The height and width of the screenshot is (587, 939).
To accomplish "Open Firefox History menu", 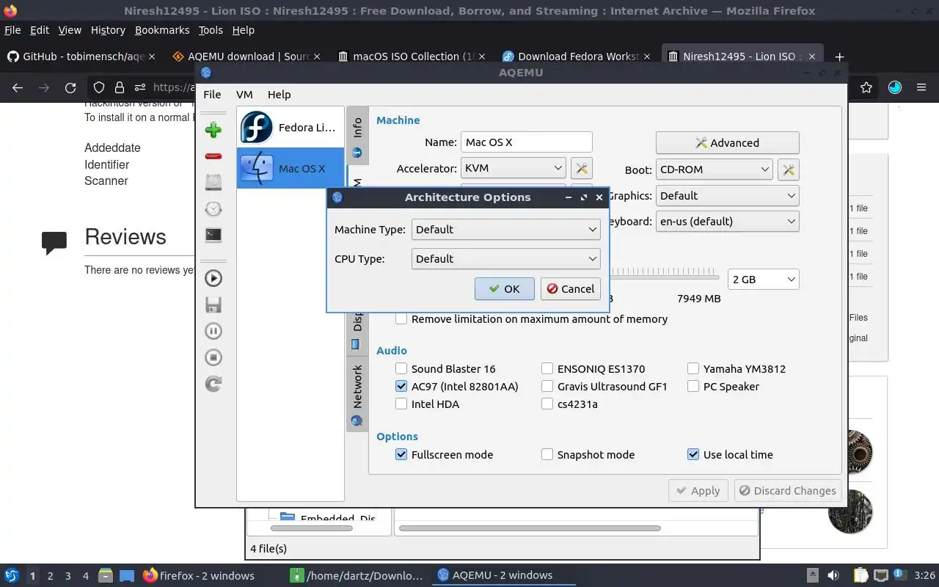I will 108,30.
